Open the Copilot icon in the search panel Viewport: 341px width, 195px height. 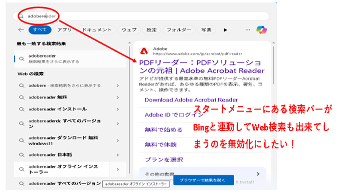pos(261,29)
